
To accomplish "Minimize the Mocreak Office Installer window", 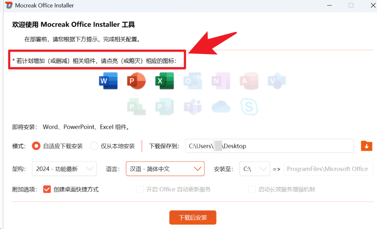I will pyautogui.click(x=329, y=5).
